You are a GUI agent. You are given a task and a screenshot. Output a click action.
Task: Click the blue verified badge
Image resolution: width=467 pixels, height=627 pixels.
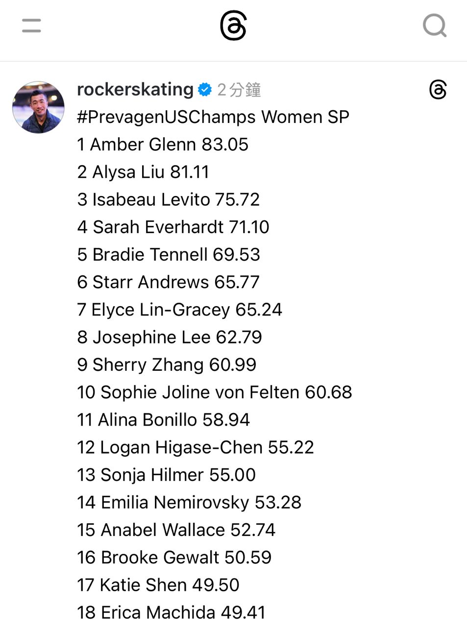(x=205, y=90)
